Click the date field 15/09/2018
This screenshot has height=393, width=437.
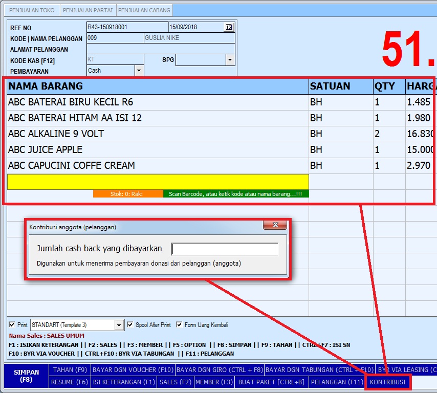(196, 27)
